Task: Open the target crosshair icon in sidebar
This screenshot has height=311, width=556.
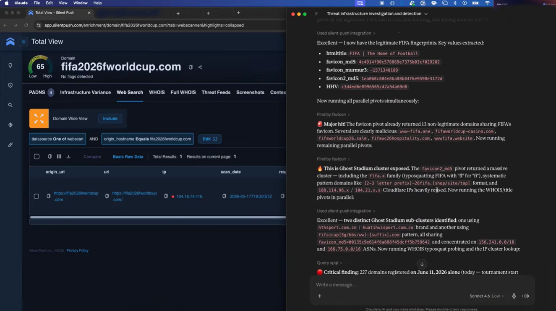Action: point(10,125)
